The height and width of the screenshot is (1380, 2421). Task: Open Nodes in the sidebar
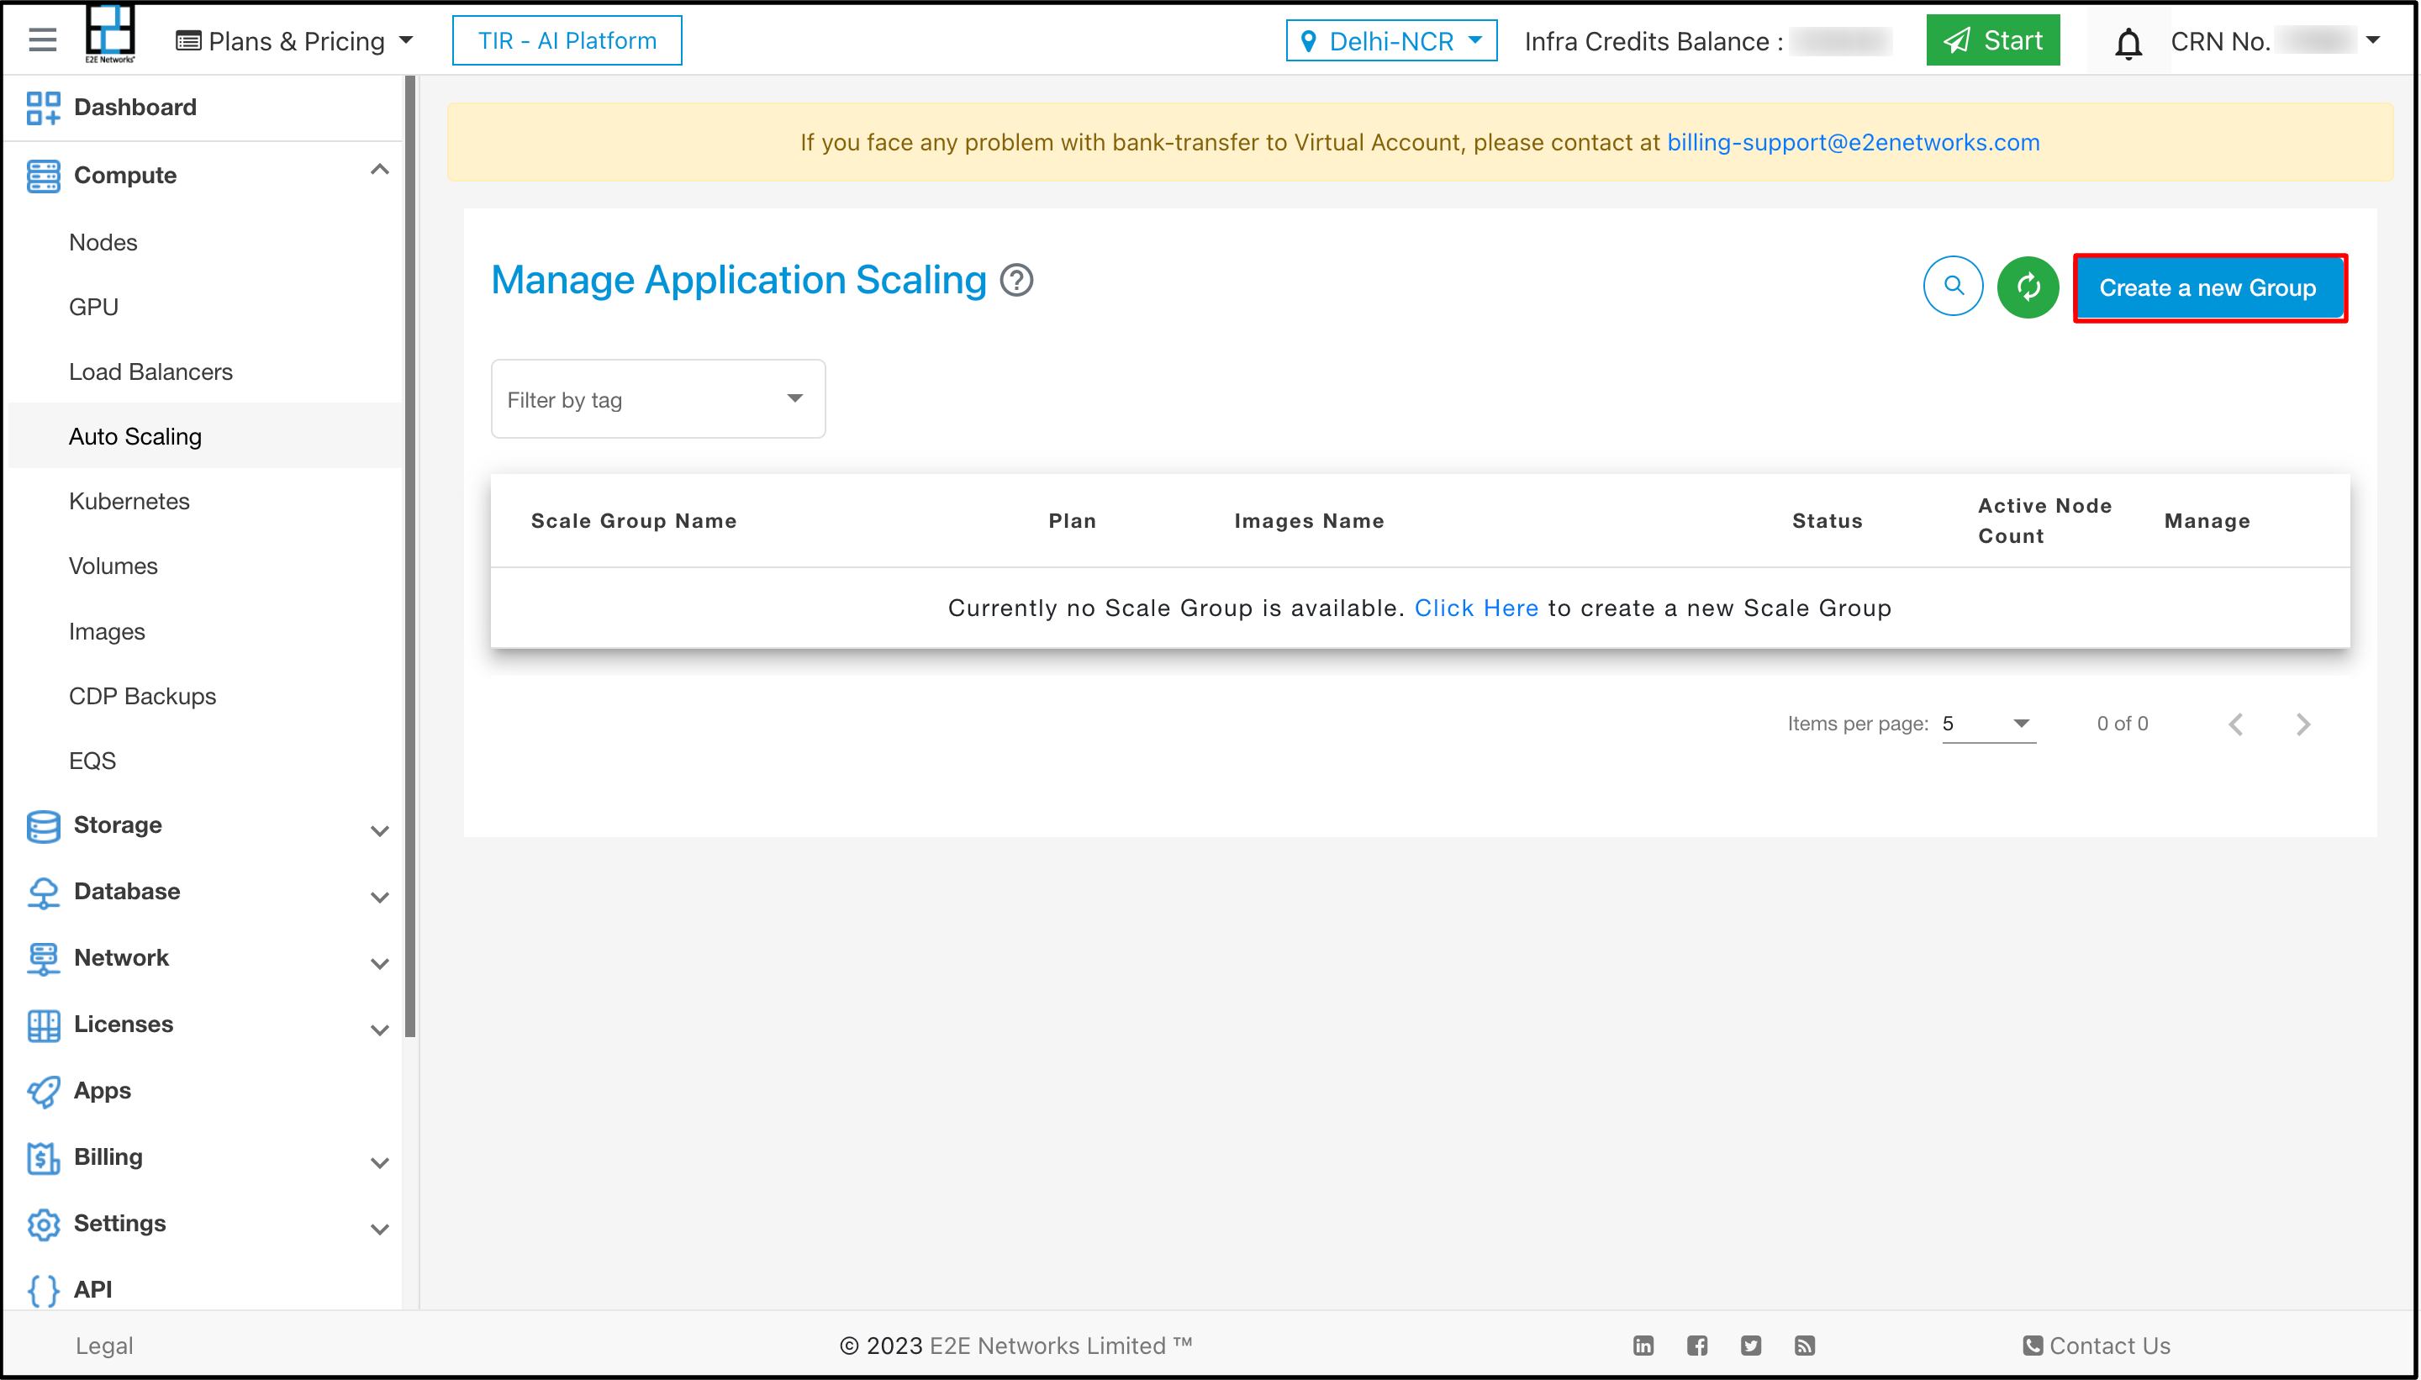coord(103,243)
